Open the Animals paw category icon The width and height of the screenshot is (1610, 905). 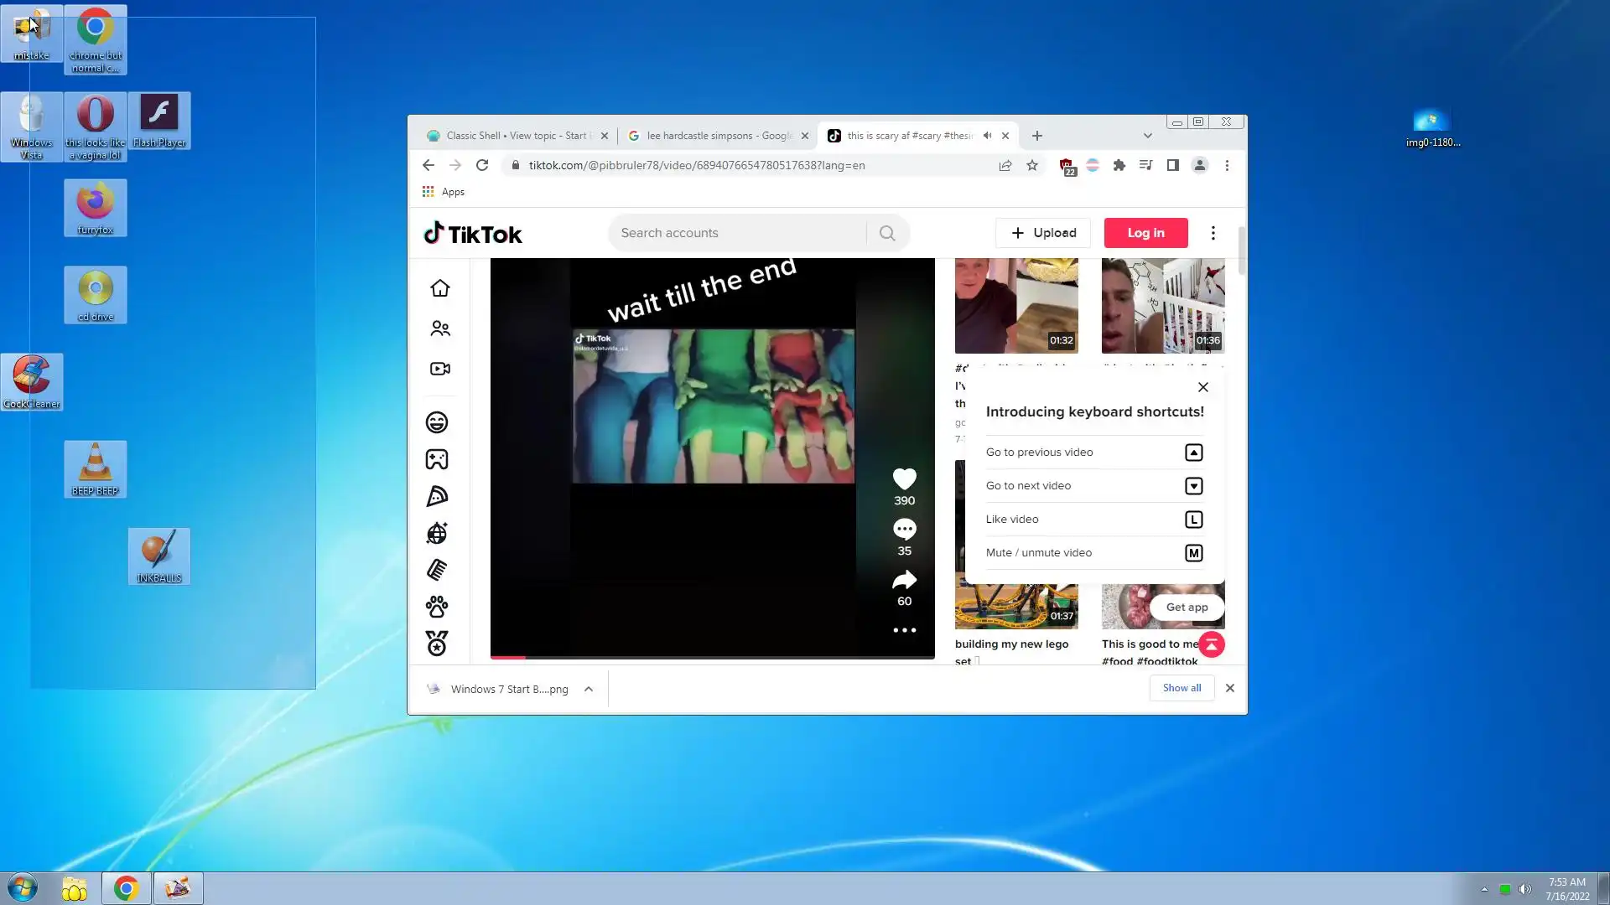pyautogui.click(x=437, y=606)
